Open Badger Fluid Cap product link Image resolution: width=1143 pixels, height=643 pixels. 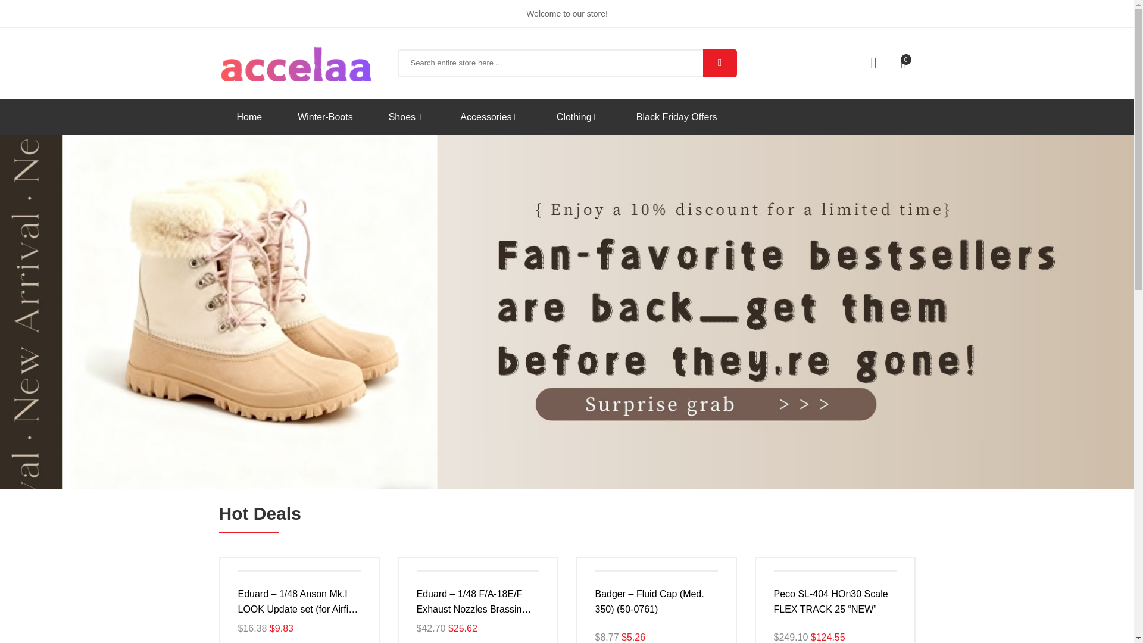649,601
